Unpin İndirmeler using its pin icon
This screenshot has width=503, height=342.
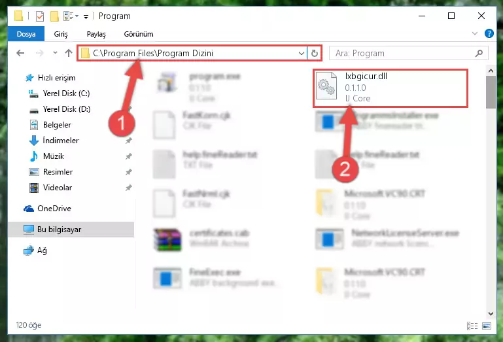(129, 141)
